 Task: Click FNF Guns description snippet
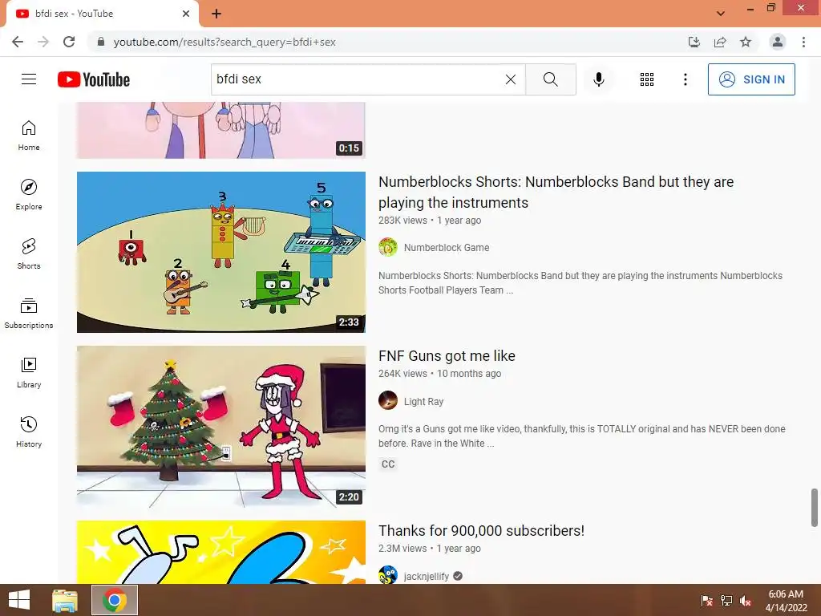coord(582,436)
